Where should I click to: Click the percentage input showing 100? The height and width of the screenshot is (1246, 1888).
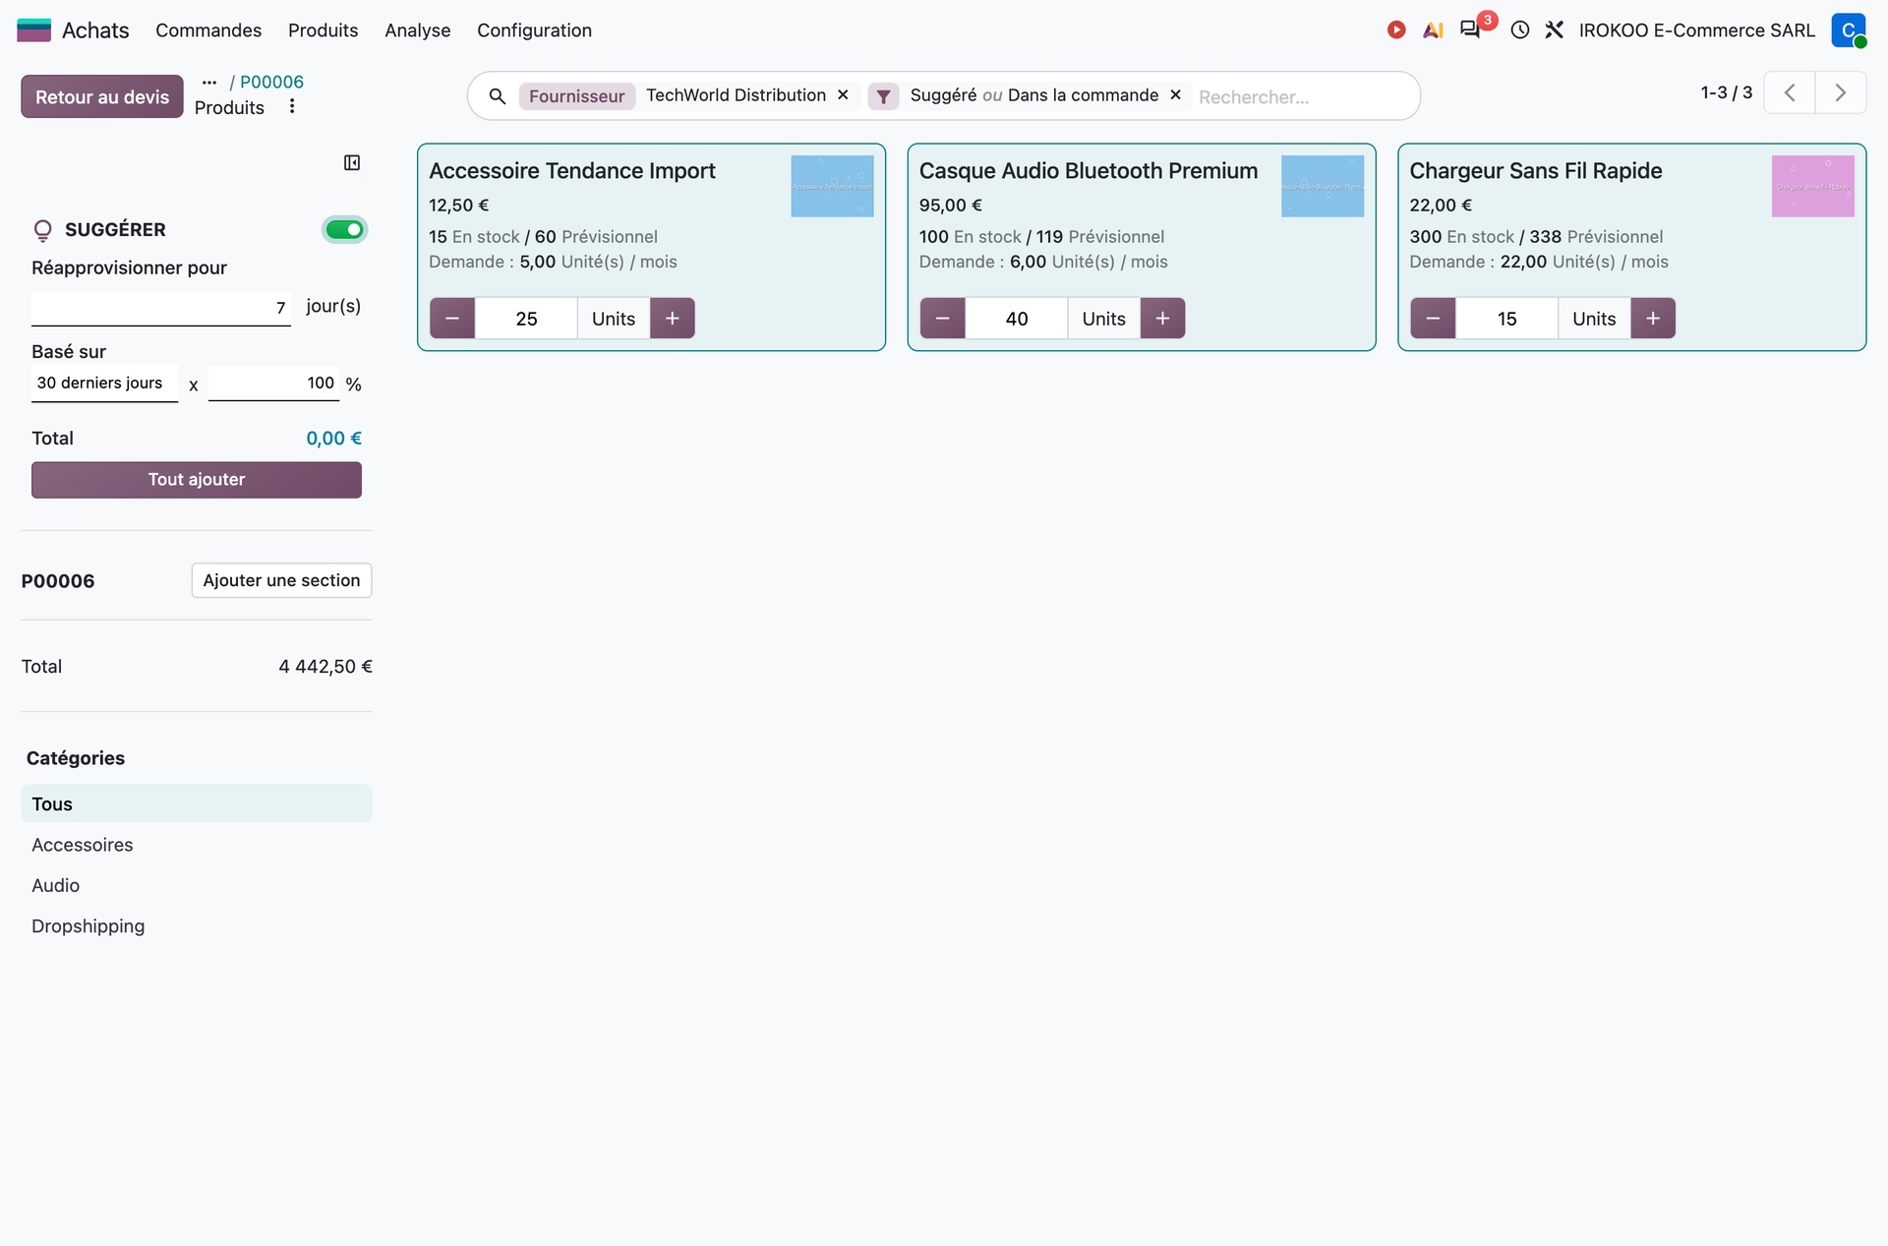[274, 384]
